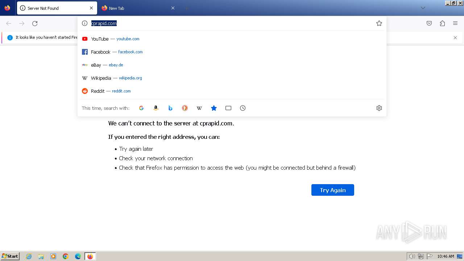Click the Firefox taskbar button
464x261 pixels.
coord(90,256)
